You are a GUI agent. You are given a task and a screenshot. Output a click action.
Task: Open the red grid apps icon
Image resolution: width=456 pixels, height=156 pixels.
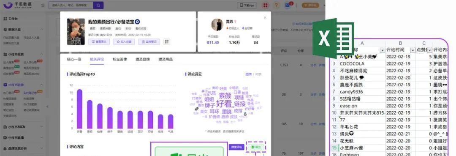pyautogui.click(x=265, y=5)
